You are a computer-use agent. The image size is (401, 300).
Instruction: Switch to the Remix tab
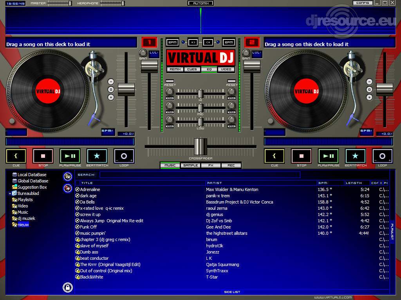click(x=175, y=69)
